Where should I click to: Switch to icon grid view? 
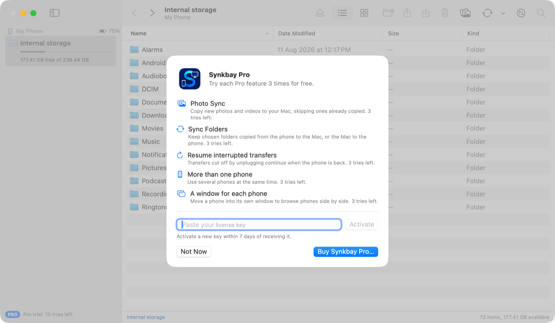coord(364,13)
